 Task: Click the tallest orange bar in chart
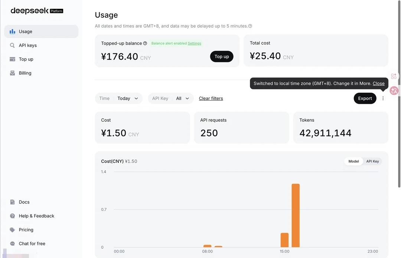[296, 215]
